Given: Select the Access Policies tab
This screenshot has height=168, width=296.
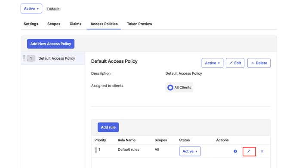Looking at the screenshot, I should 104,24.
